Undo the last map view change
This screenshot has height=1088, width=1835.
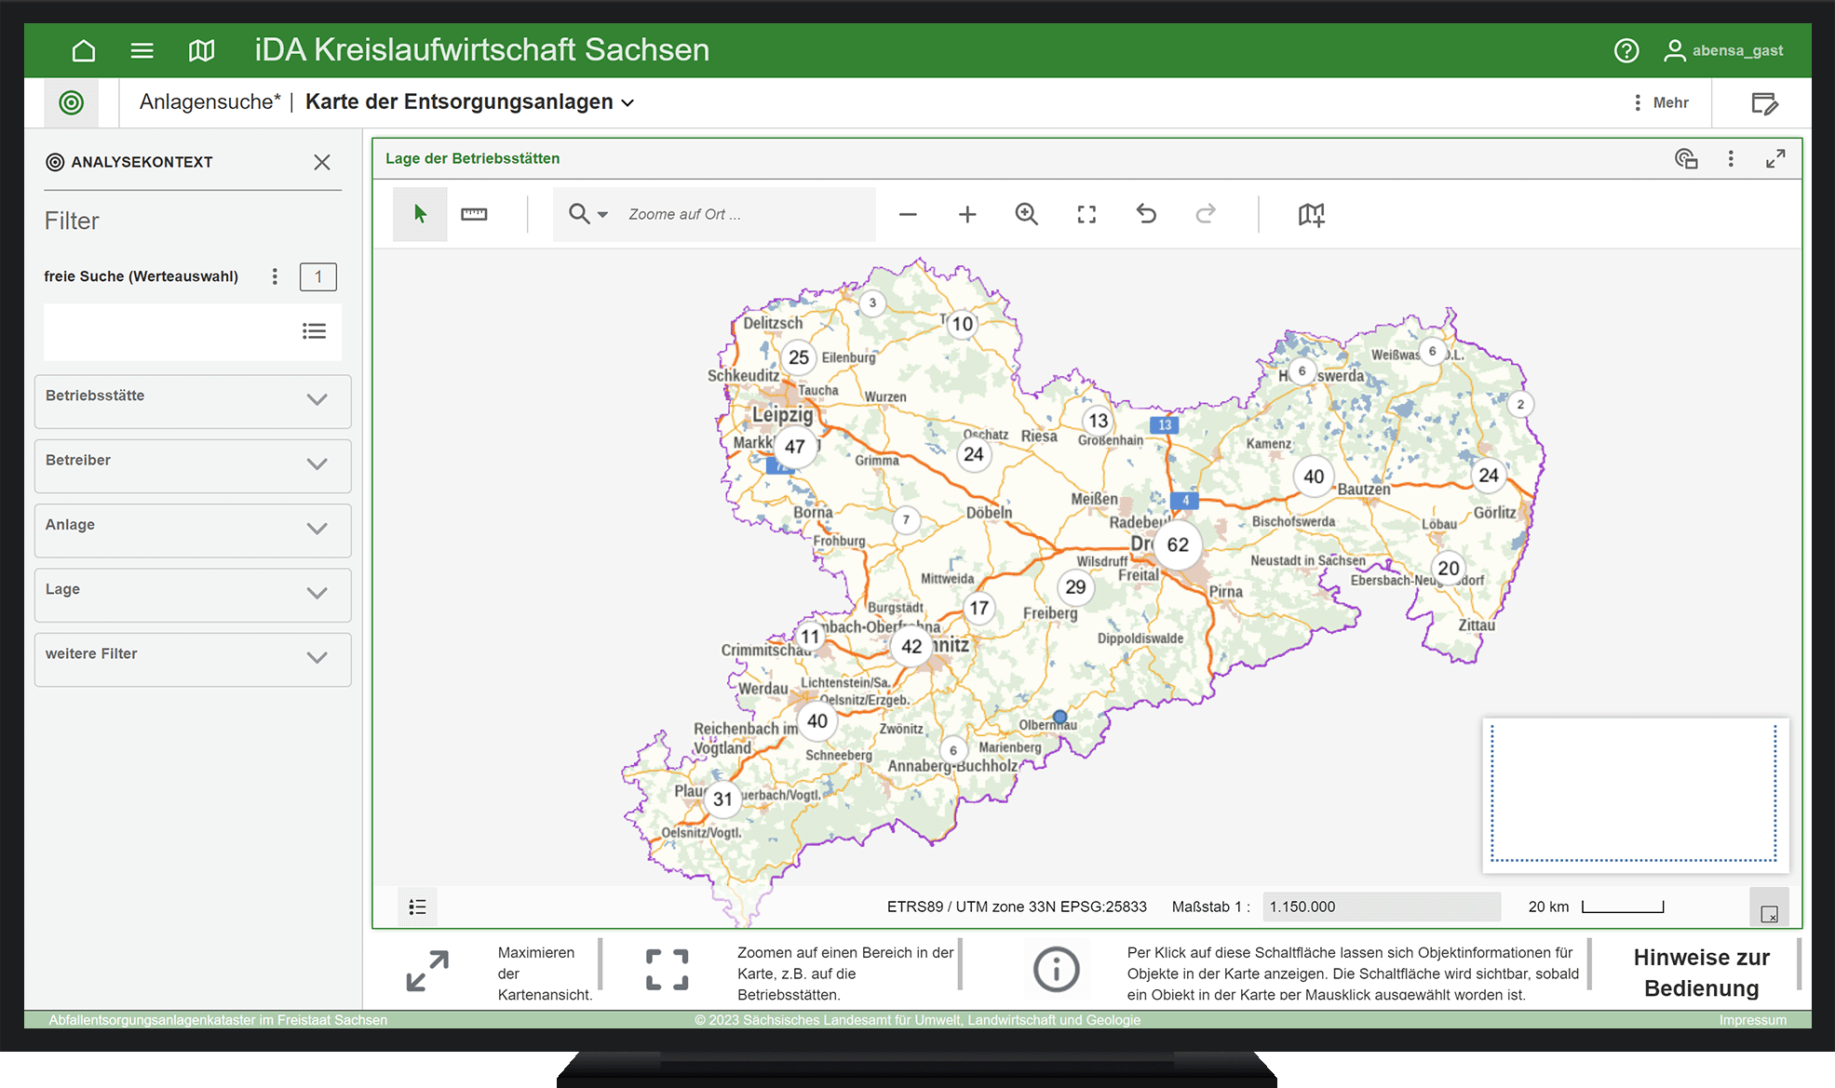tap(1146, 214)
